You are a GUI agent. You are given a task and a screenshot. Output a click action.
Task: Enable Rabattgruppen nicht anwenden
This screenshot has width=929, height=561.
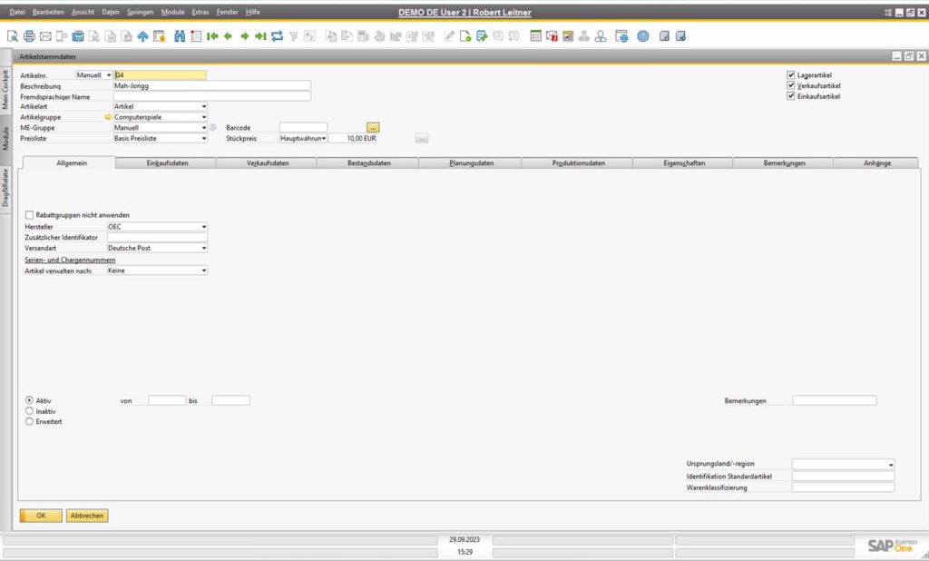tap(29, 214)
